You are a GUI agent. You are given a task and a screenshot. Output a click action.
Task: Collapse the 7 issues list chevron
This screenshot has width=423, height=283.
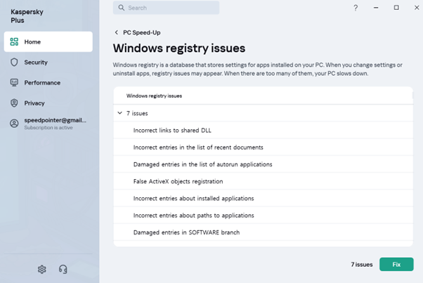[x=119, y=113]
